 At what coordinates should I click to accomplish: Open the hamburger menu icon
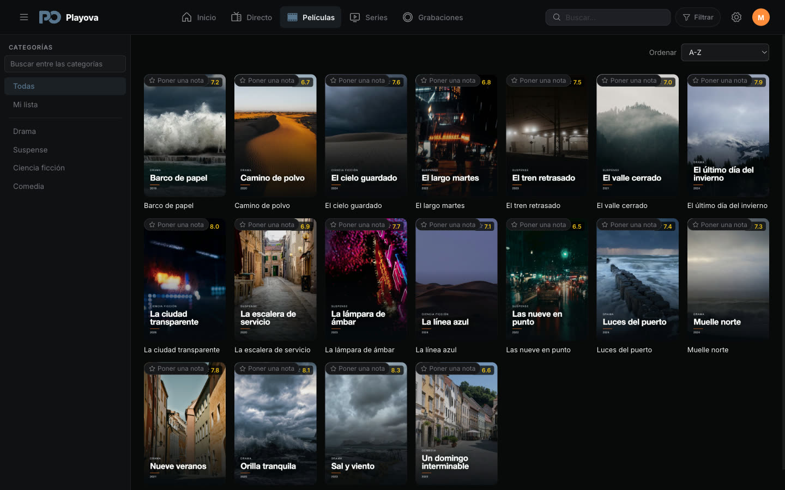click(24, 17)
